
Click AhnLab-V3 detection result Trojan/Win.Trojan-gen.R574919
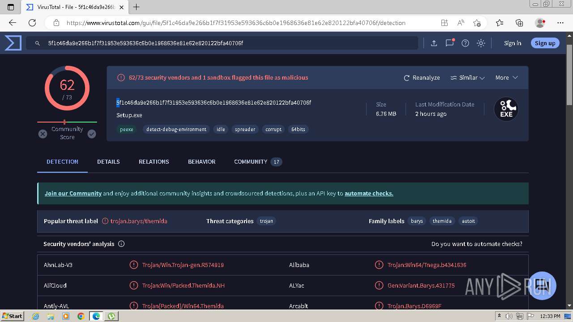[183, 265]
